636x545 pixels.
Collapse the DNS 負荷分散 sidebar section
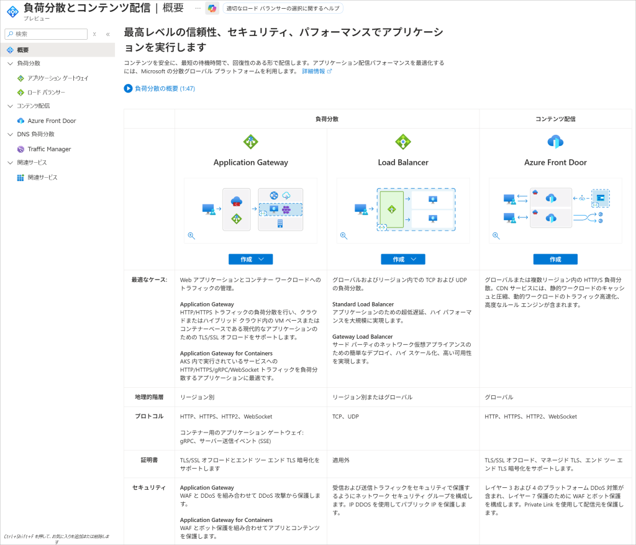click(x=9, y=134)
